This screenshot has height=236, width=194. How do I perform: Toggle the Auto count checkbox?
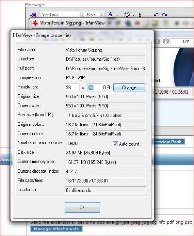115,144
